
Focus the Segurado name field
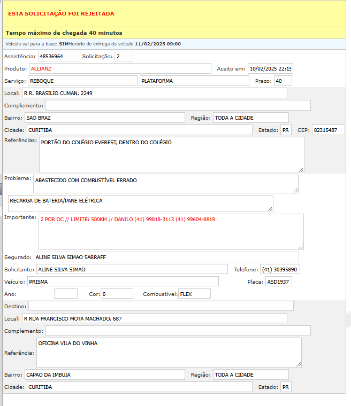pyautogui.click(x=166, y=257)
